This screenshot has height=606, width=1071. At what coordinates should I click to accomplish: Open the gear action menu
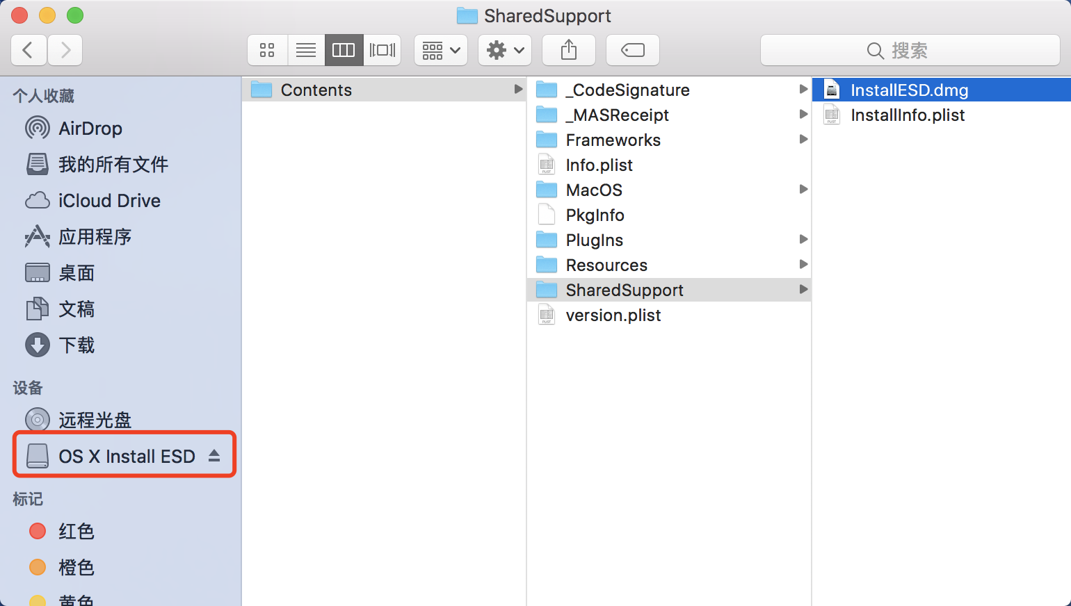click(x=505, y=50)
